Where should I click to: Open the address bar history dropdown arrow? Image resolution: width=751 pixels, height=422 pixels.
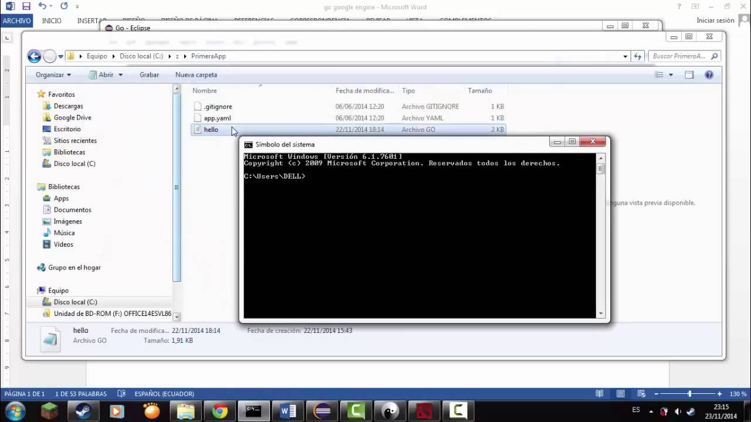pyautogui.click(x=625, y=57)
